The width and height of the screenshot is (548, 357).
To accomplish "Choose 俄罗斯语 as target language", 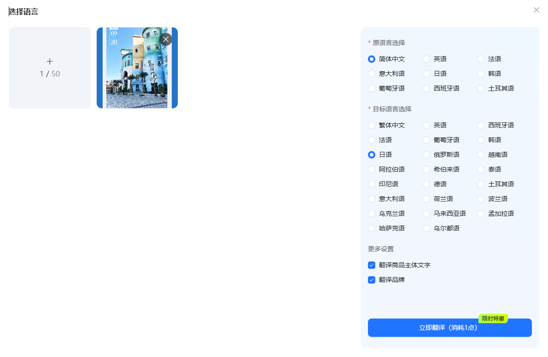I will click(x=426, y=155).
